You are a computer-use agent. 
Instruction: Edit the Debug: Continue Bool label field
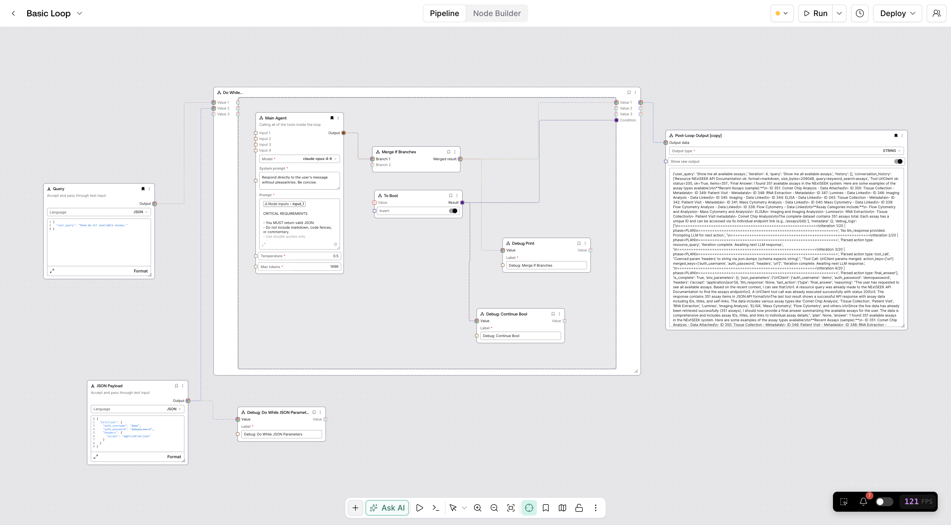520,336
